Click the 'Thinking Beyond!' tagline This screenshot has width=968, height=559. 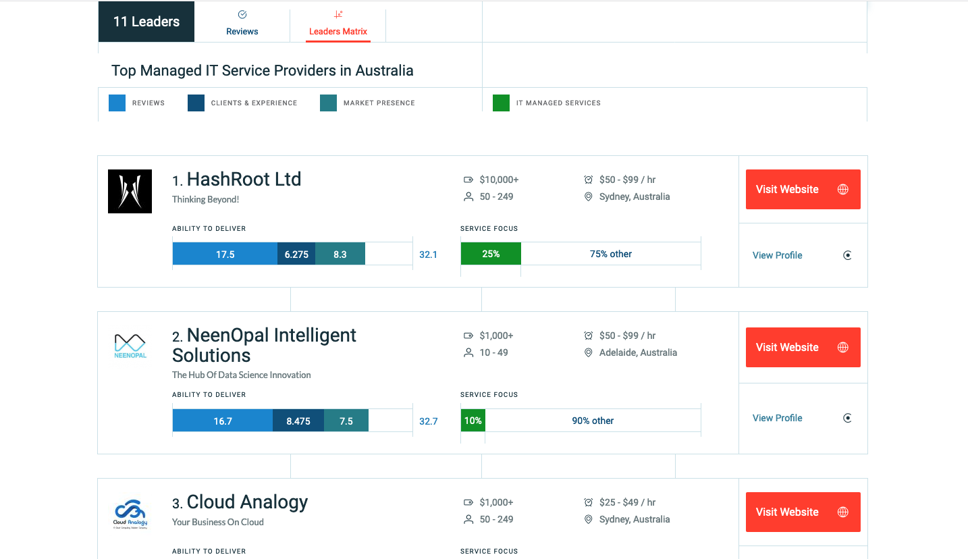click(x=206, y=199)
